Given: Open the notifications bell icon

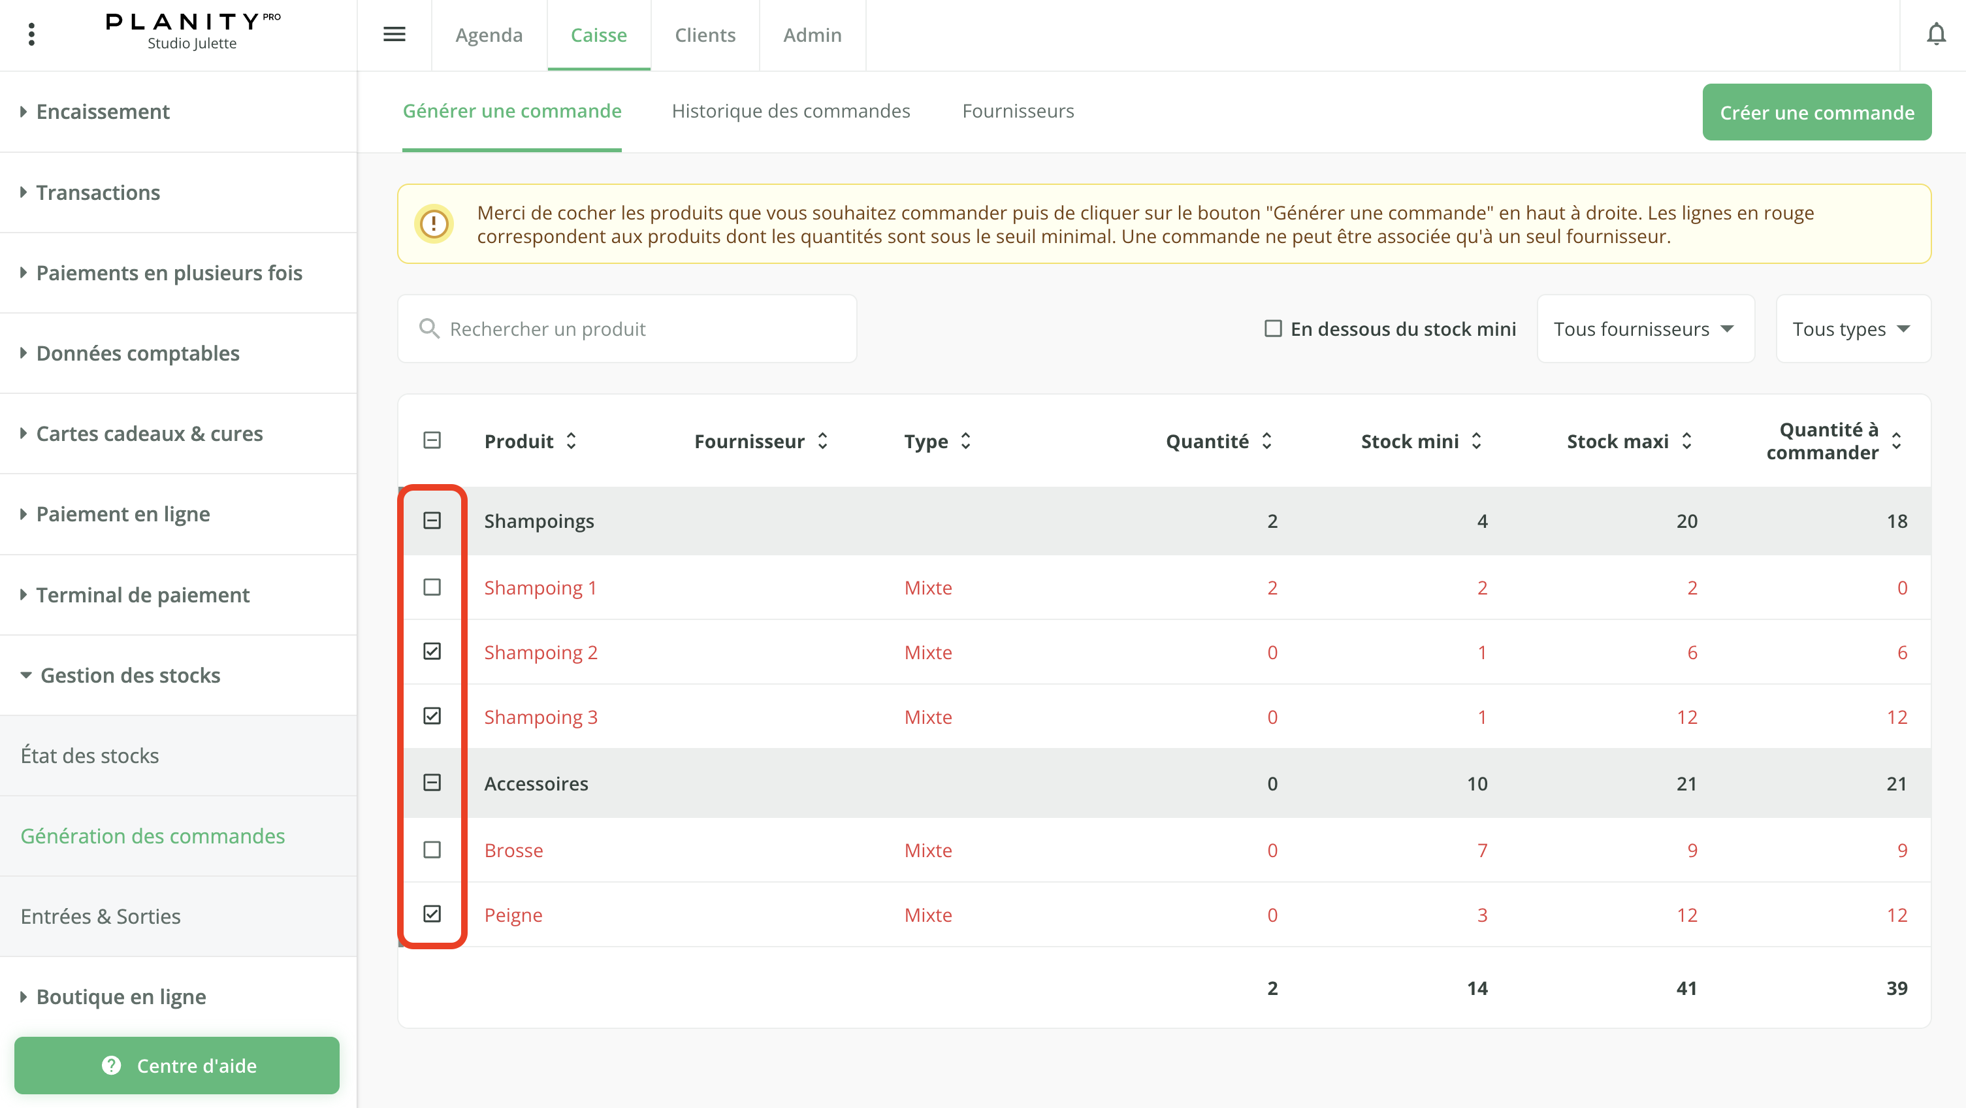Looking at the screenshot, I should [x=1935, y=35].
